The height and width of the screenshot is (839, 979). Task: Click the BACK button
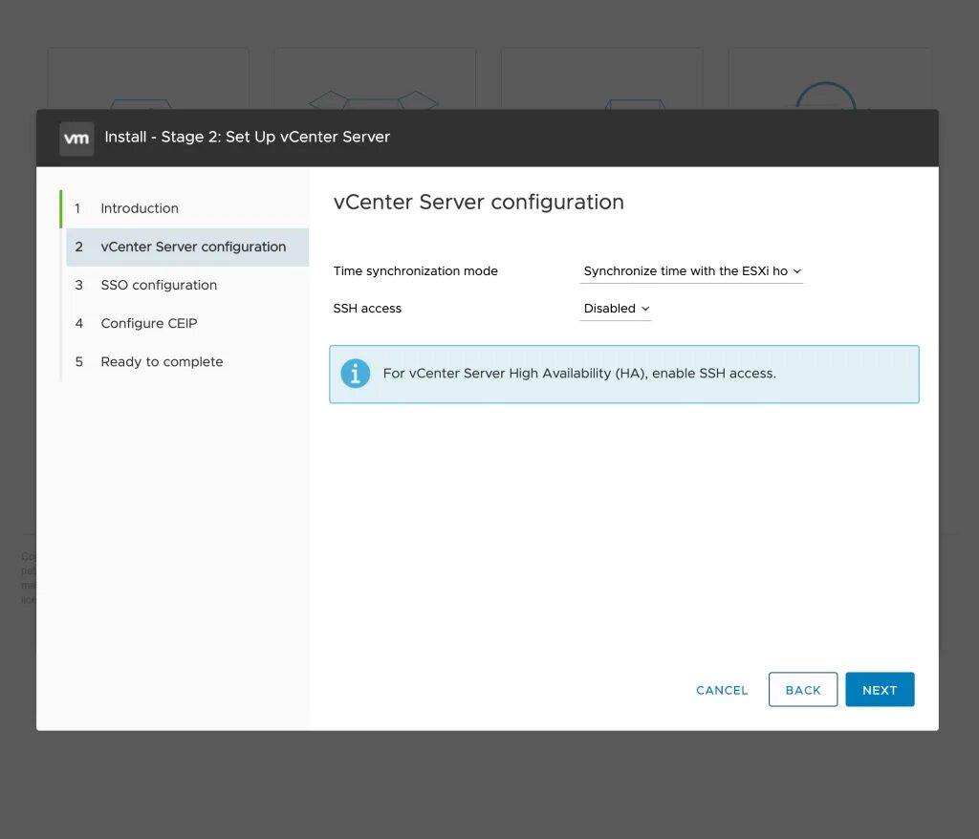point(802,689)
